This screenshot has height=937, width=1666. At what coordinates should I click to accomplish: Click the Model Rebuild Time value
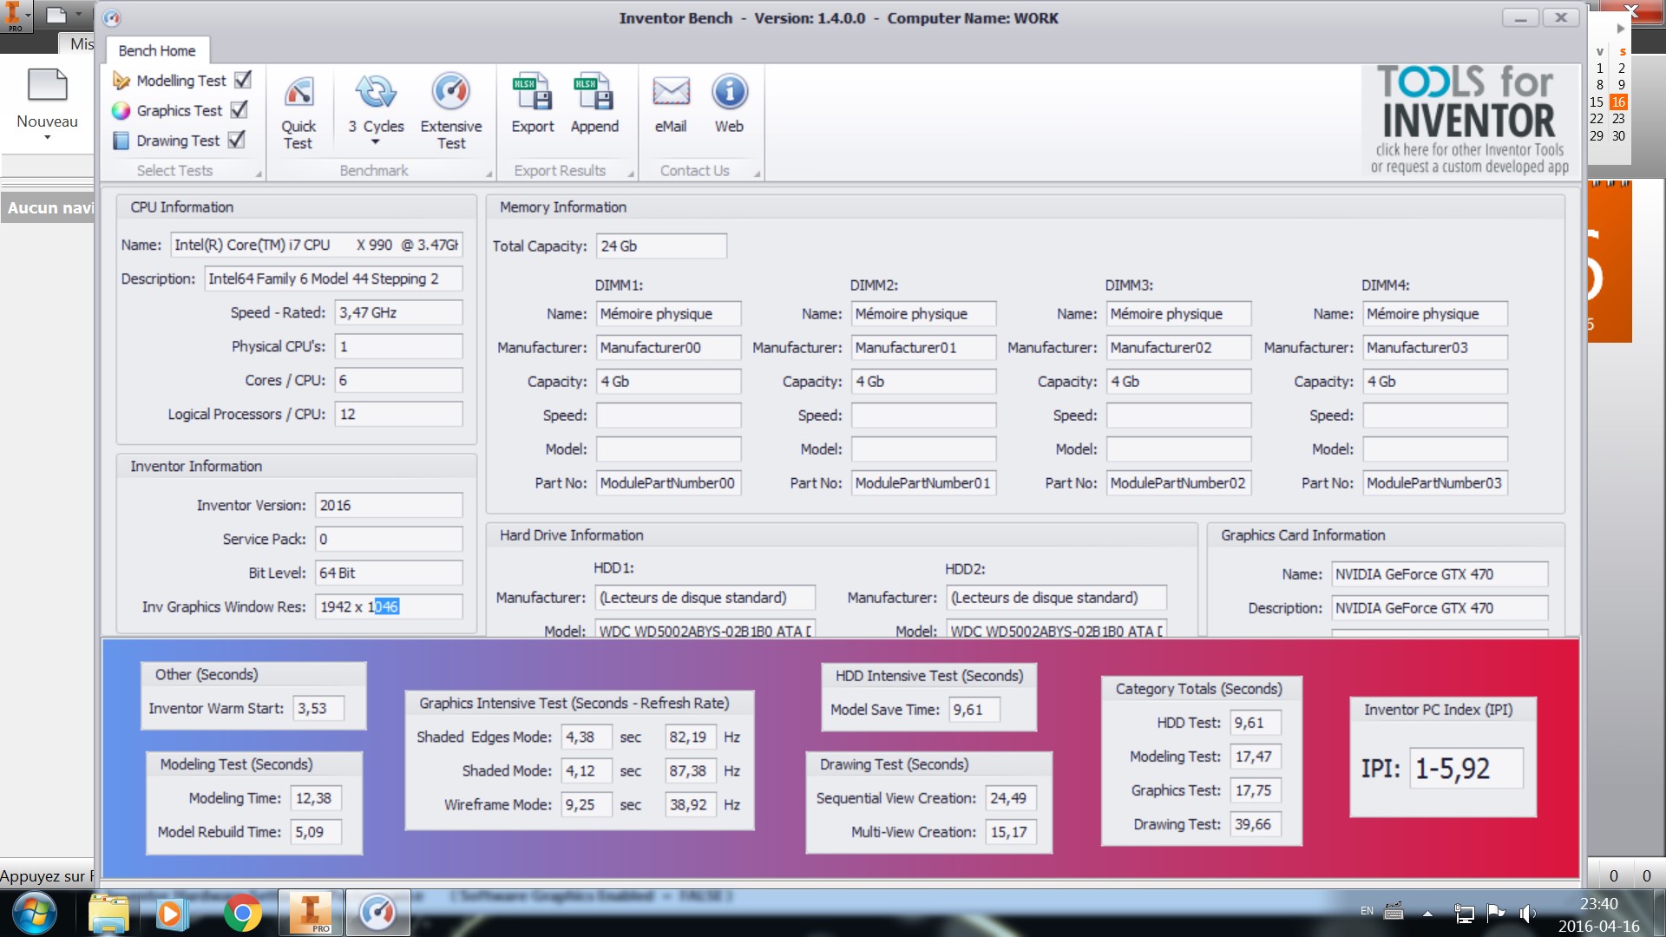tap(316, 831)
